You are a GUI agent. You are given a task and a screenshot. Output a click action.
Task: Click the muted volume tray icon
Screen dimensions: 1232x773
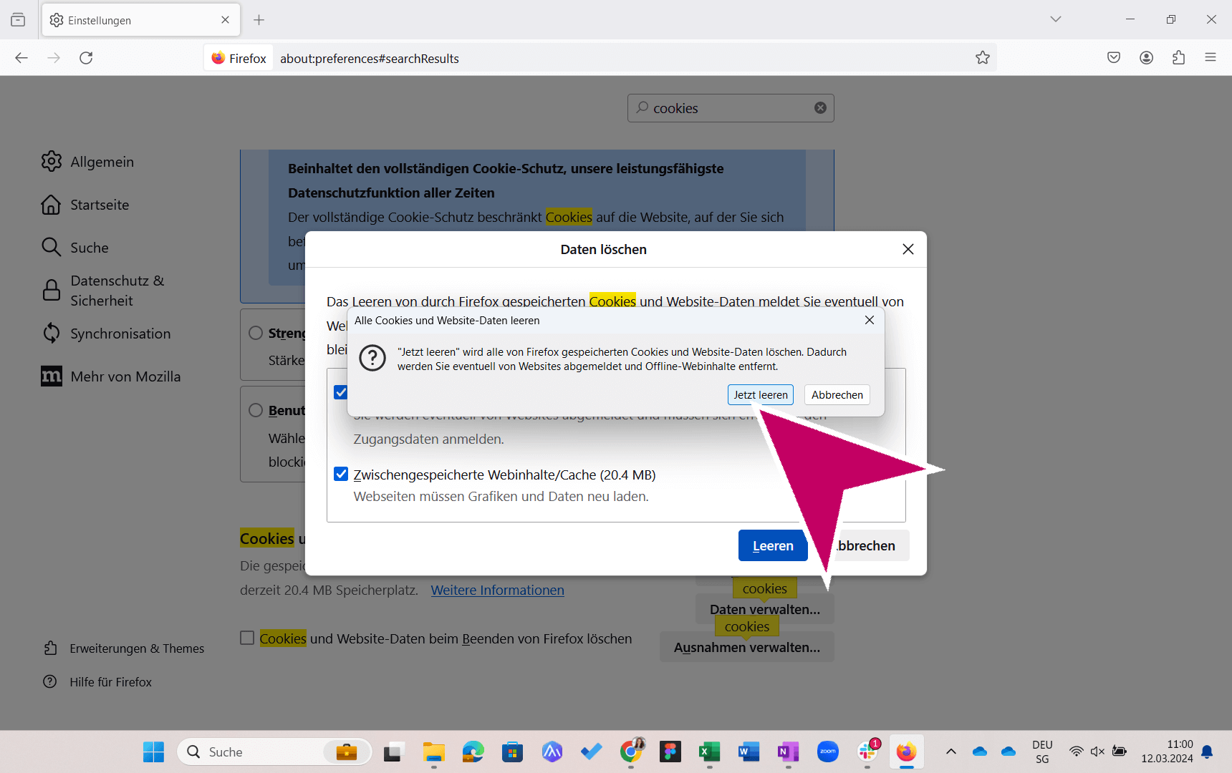click(1097, 752)
